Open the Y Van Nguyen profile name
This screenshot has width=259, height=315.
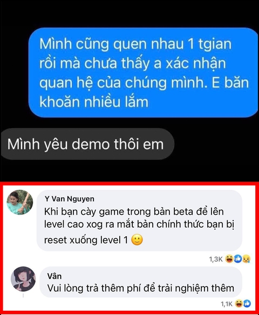click(70, 198)
